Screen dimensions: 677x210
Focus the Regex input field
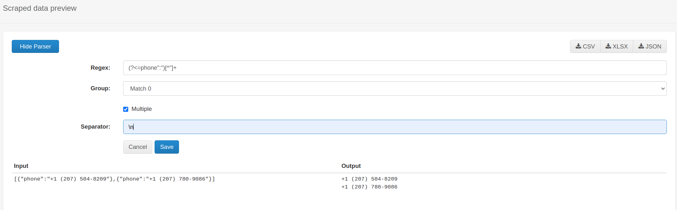pos(395,68)
